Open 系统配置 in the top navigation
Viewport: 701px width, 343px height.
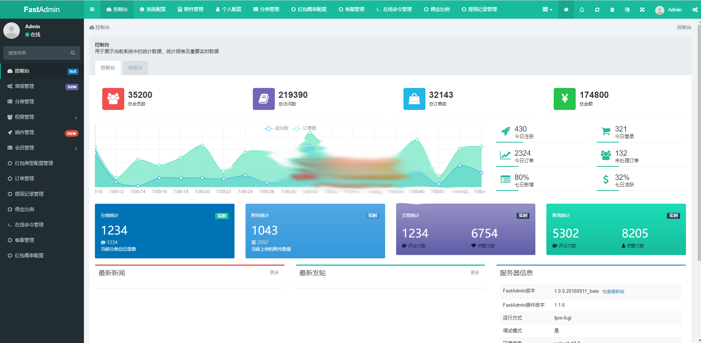click(152, 10)
